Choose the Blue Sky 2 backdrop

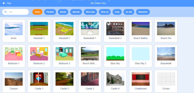point(140,56)
